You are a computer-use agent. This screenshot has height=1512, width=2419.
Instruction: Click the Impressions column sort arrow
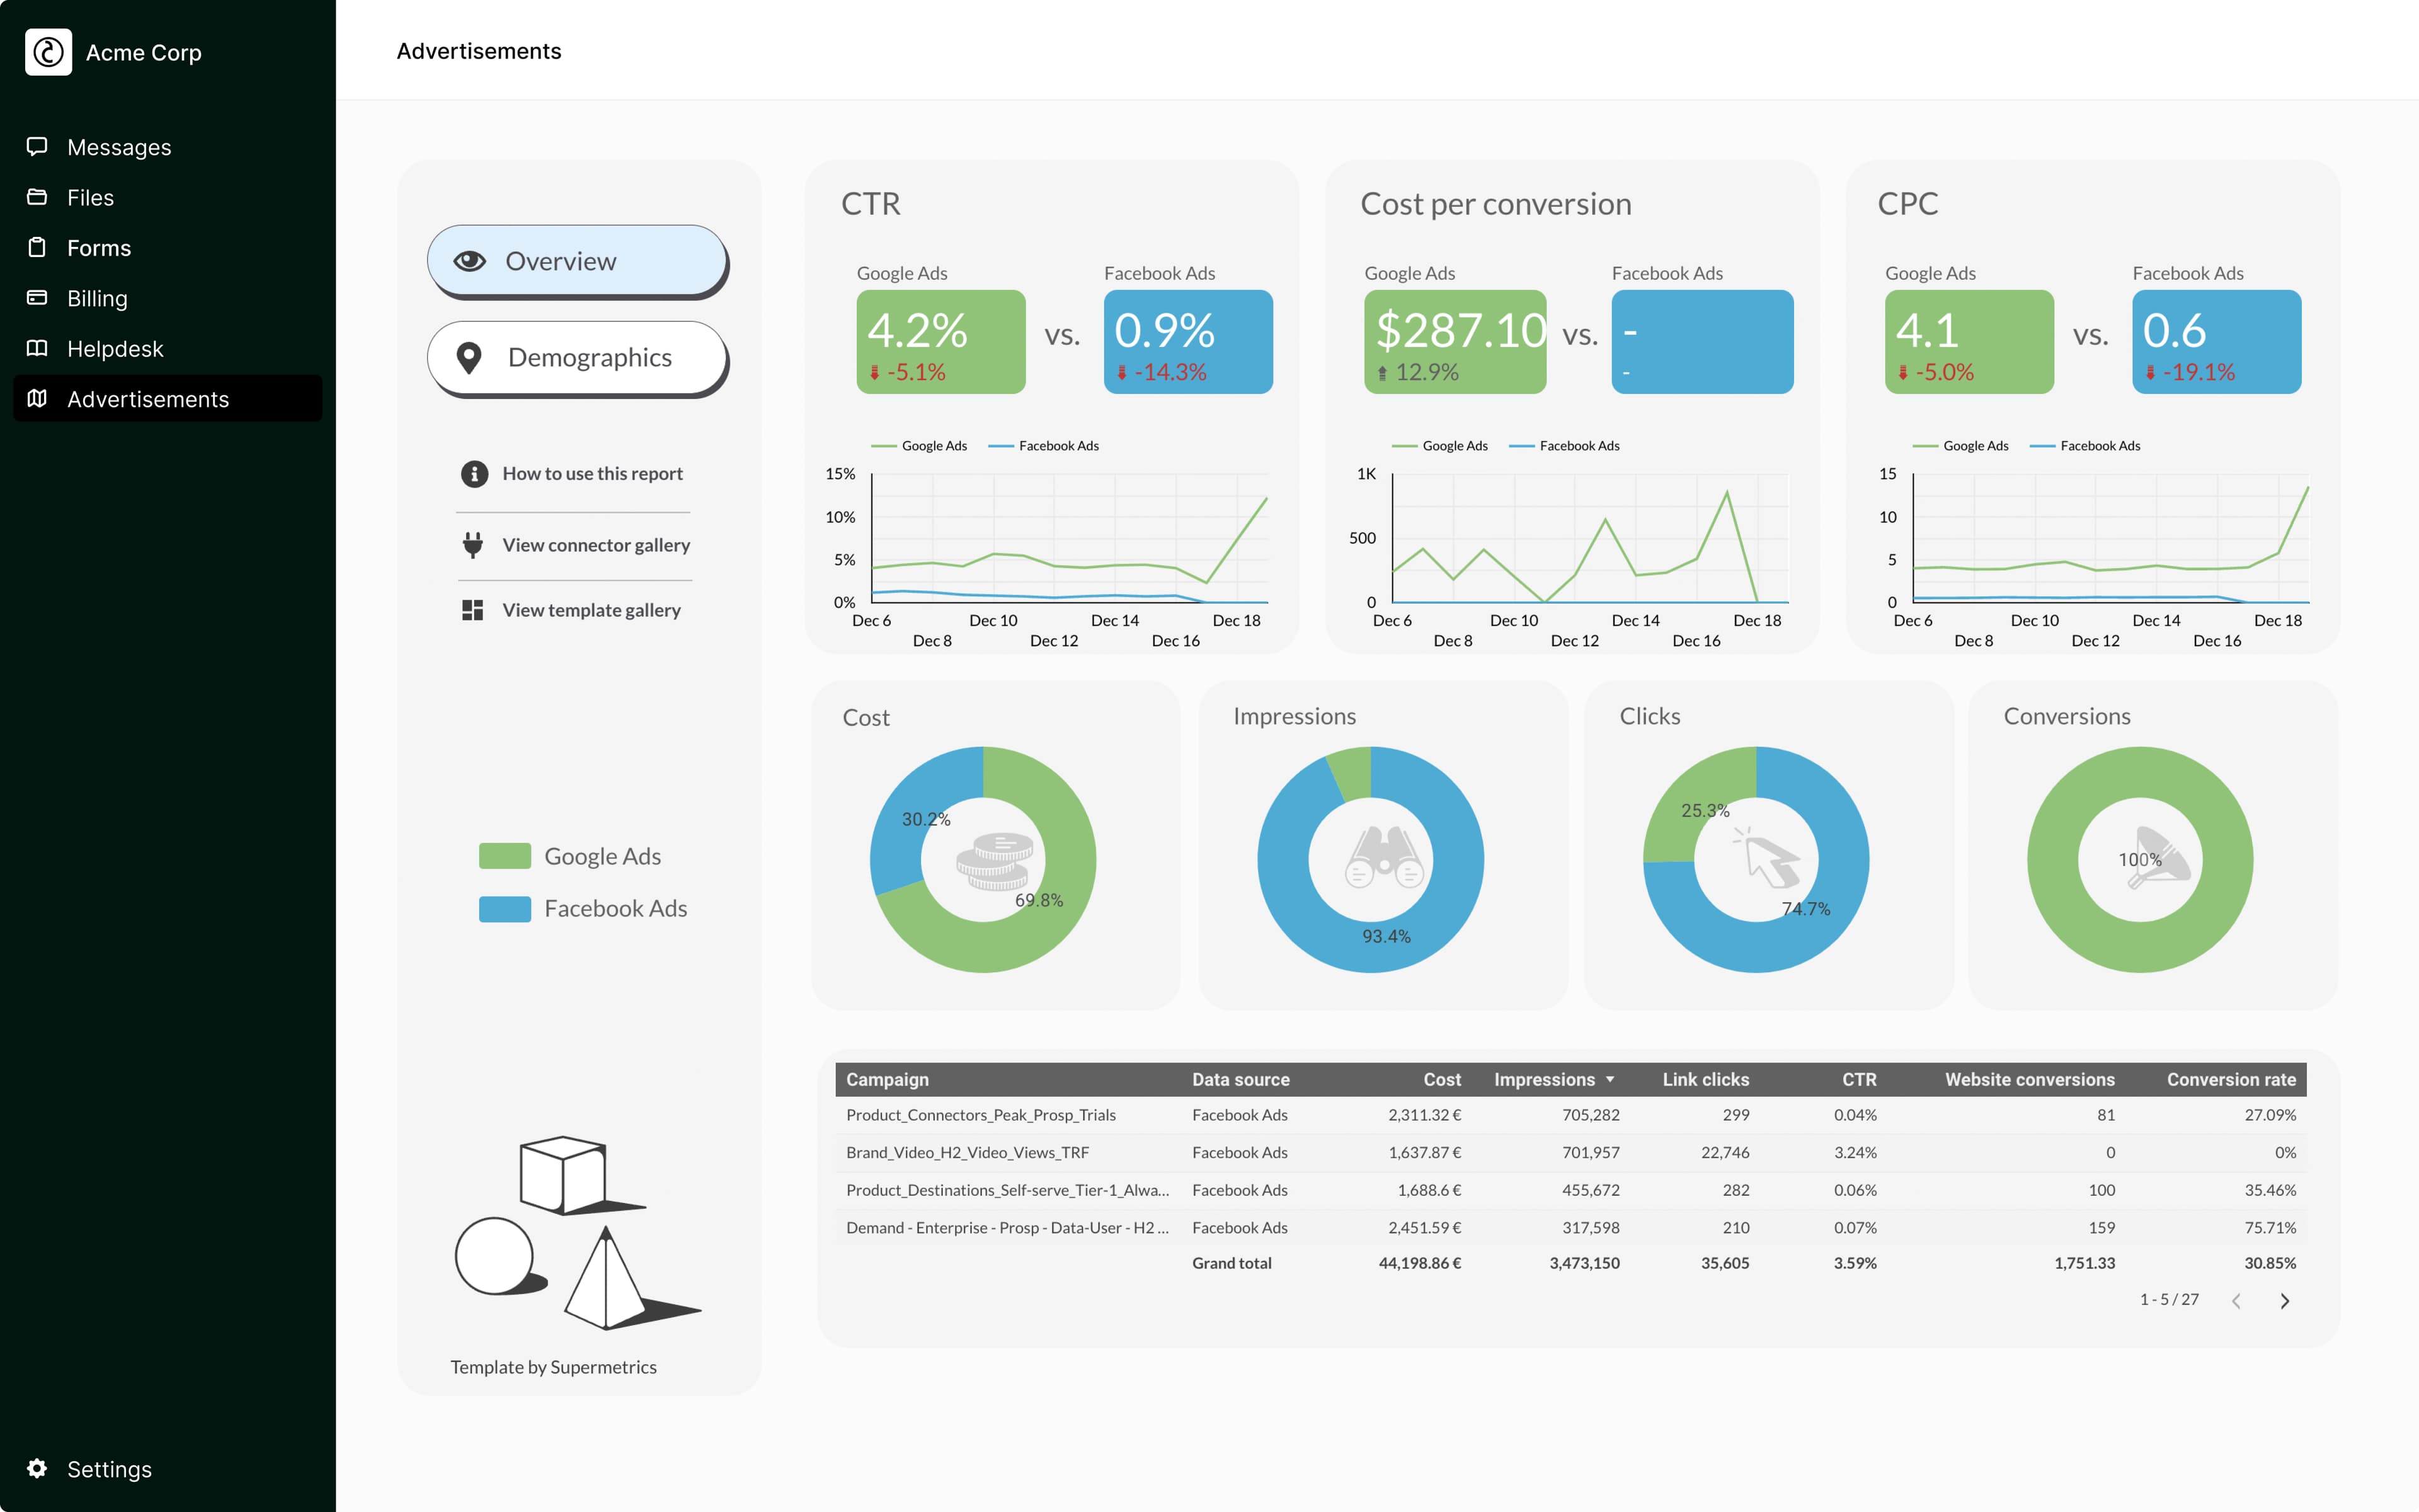point(1610,1080)
